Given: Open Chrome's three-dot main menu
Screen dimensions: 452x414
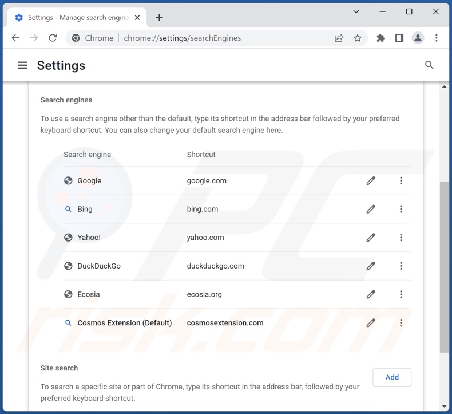Looking at the screenshot, I should click(x=437, y=38).
